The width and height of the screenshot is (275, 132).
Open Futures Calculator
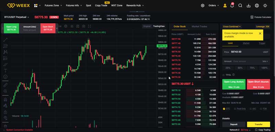(261, 17)
